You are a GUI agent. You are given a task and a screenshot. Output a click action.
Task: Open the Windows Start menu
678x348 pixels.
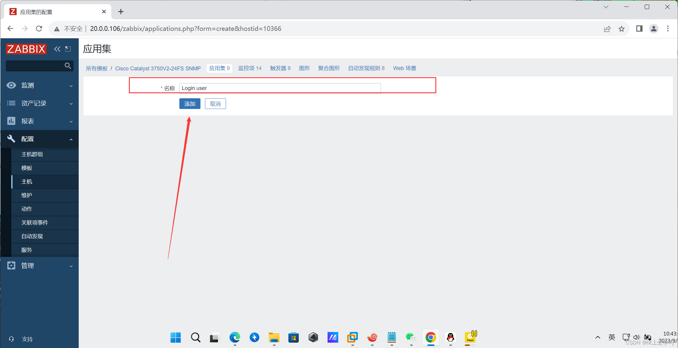tap(176, 337)
